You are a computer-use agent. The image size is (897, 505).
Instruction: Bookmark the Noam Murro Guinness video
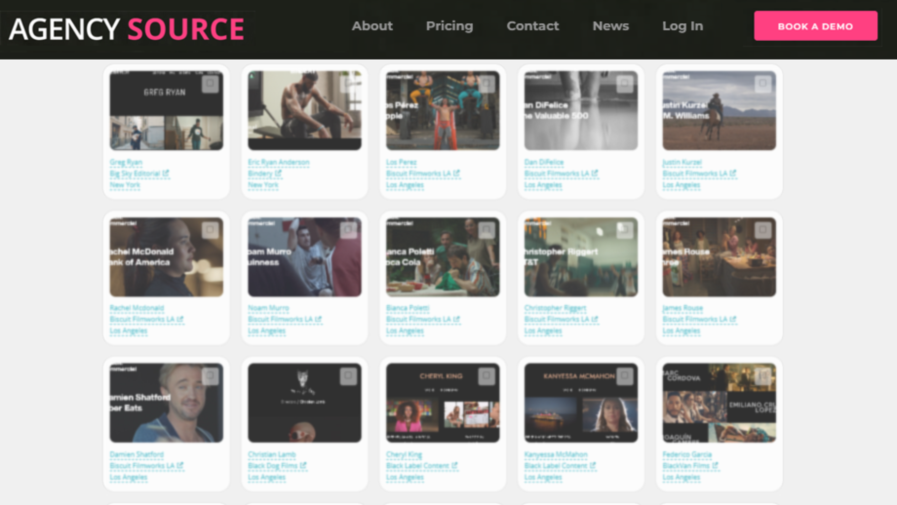(x=347, y=231)
